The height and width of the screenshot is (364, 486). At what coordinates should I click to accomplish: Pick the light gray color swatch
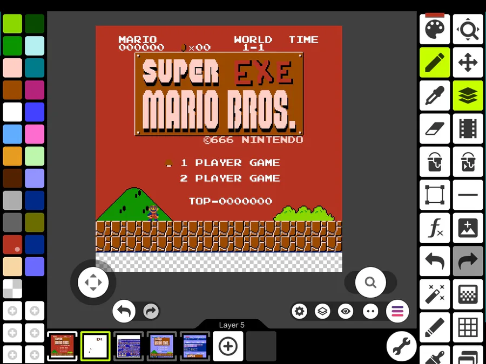pos(12,200)
